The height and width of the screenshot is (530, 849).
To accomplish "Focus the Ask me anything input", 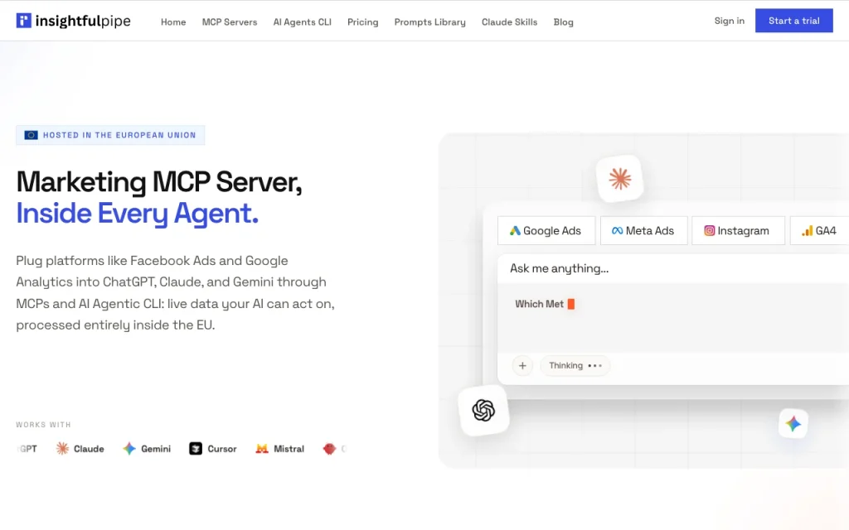I will [x=673, y=269].
